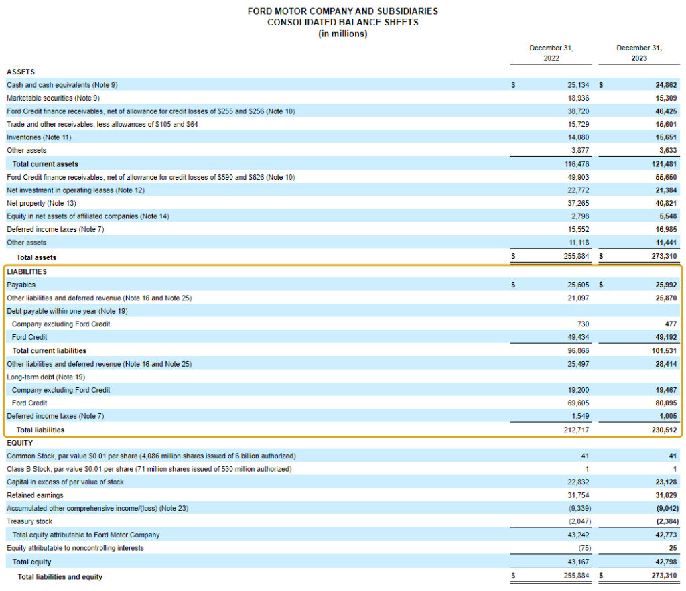The height and width of the screenshot is (591, 686).
Task: Click Total current liabilities row label
Action: 50,350
